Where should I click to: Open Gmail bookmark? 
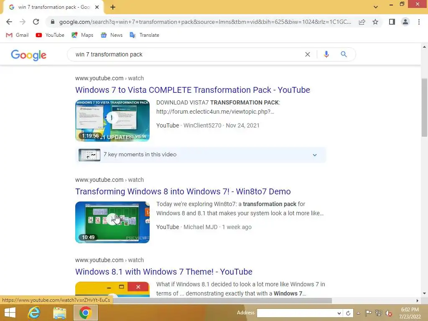point(17,35)
